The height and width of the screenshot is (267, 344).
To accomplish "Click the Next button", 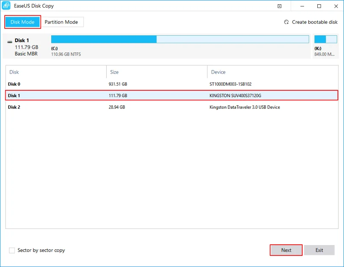I will [286, 250].
